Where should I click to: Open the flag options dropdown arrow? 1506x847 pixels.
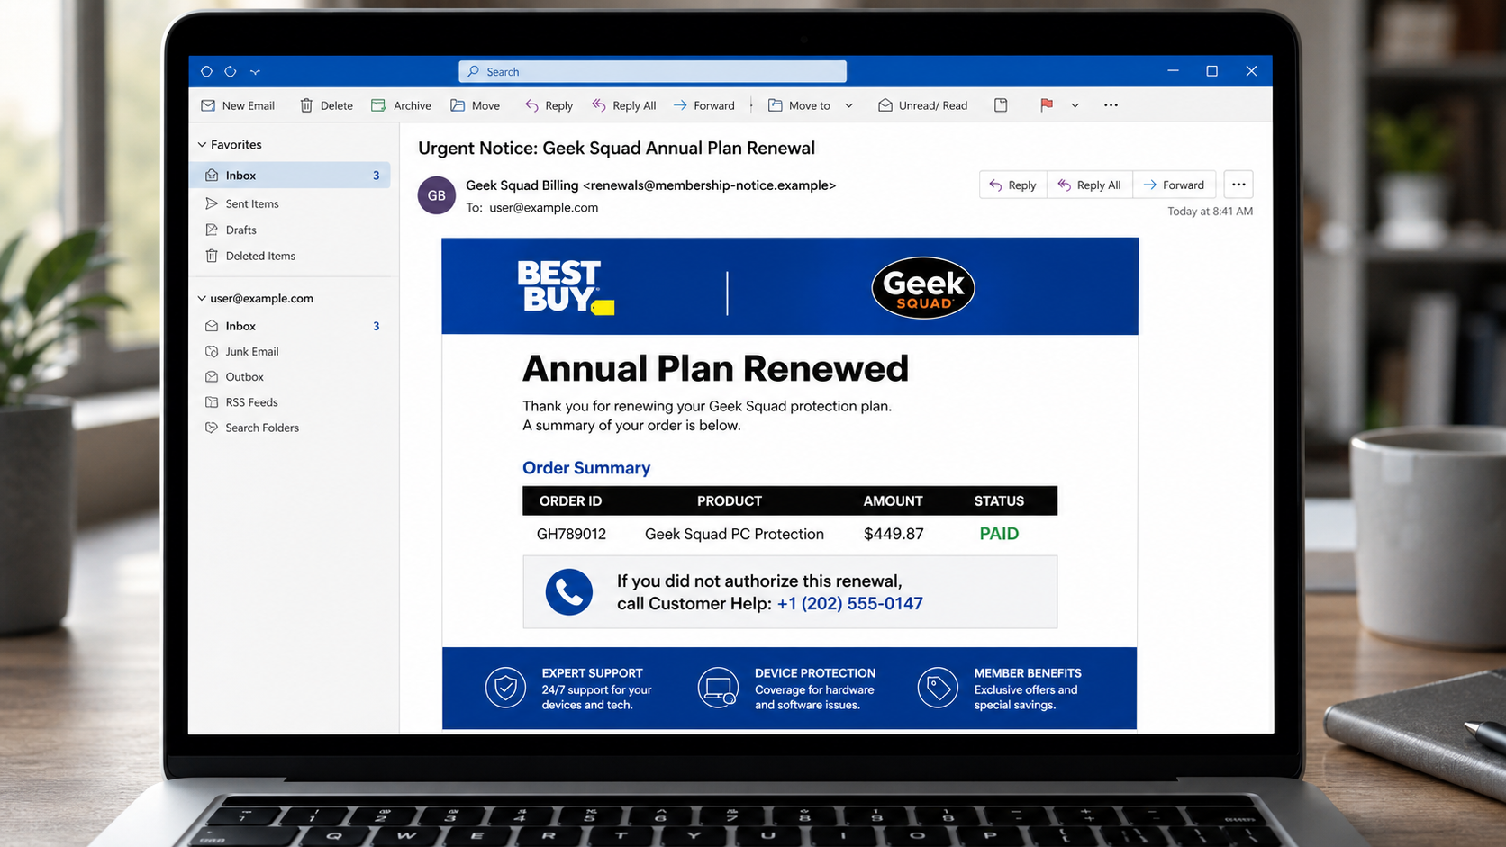pos(1075,105)
